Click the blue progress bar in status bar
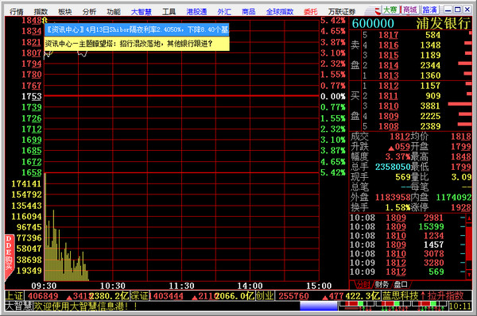Image resolution: width=477 pixels, height=316 pixels. tap(319, 306)
